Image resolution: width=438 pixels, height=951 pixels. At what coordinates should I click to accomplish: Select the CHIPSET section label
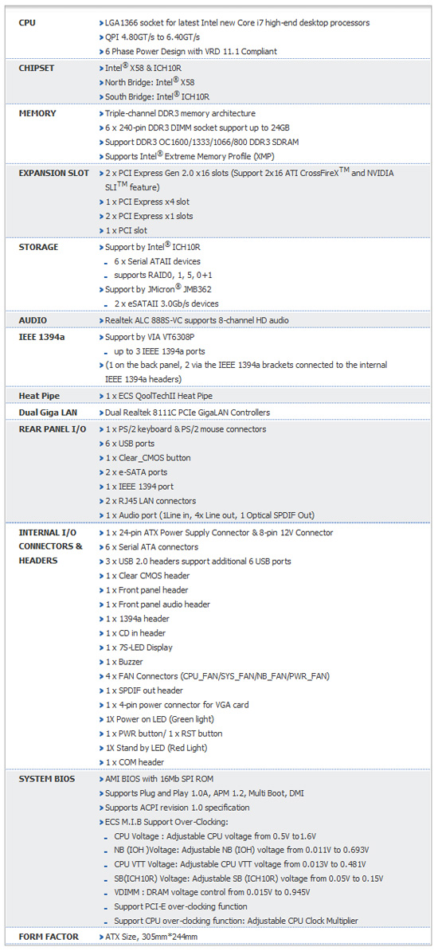[37, 68]
